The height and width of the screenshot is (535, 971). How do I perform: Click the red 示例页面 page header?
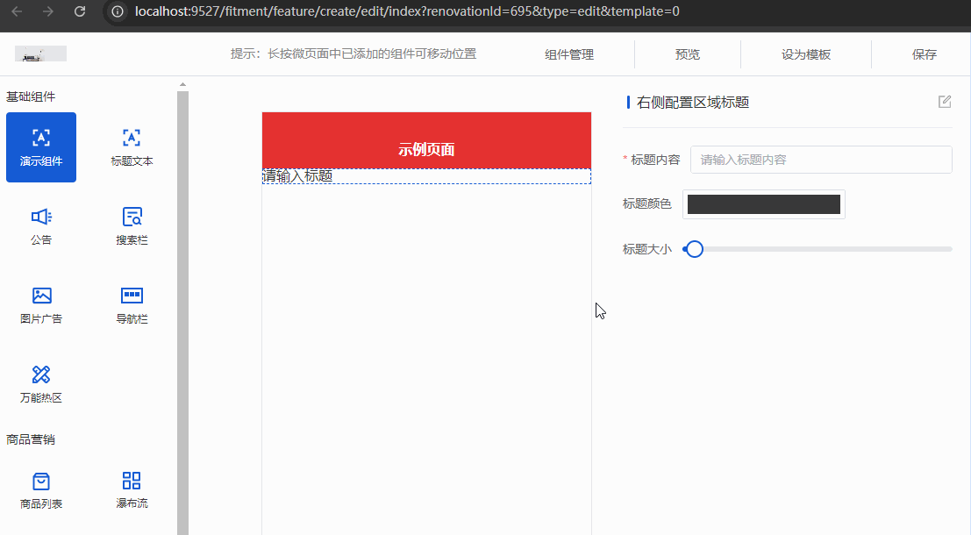click(x=426, y=140)
